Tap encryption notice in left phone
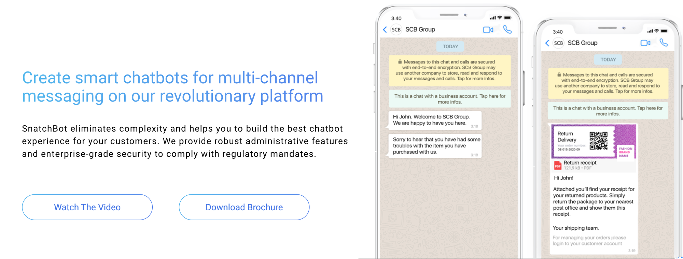Screen dimensions: 683x259 coord(449,70)
